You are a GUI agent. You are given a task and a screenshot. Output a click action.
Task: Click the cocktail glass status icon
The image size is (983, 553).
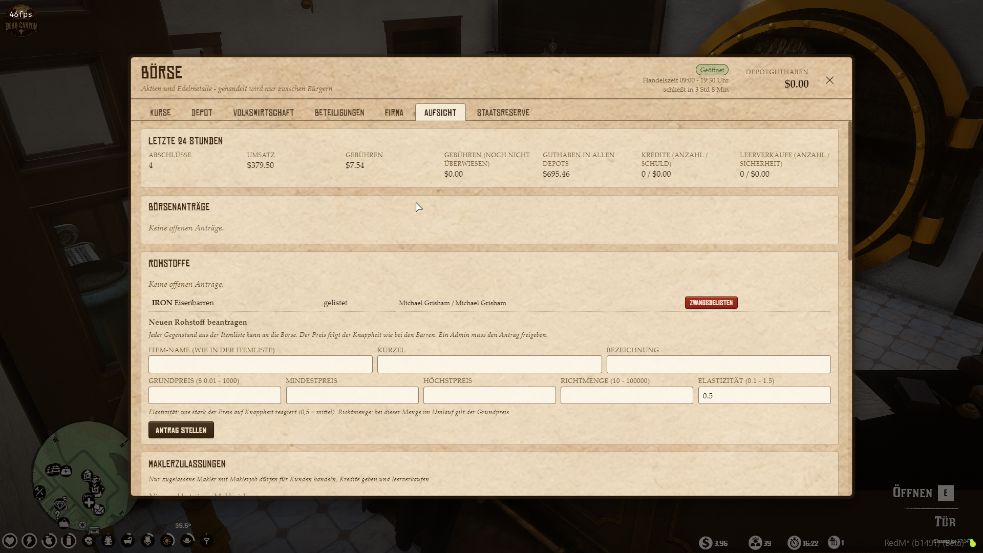(x=207, y=541)
